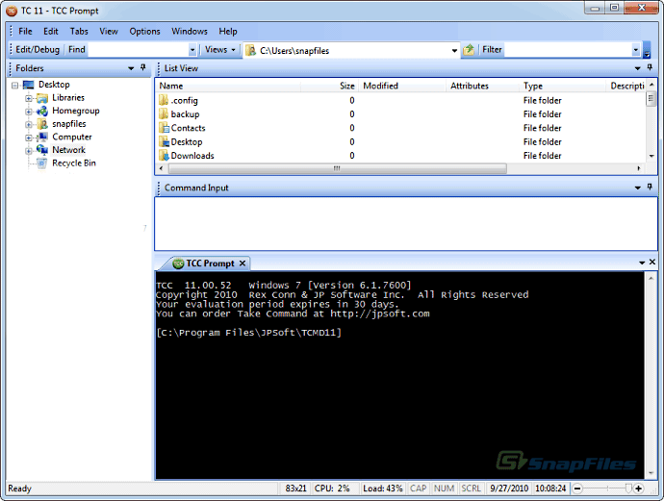Screen dimensions: 664x501
Task: Open the Command Input panel options arrow
Action: [638, 188]
